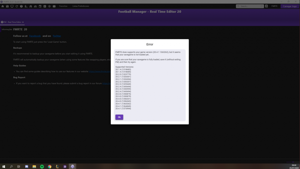Open the Facebook link
This screenshot has height=169, width=300.
click(x=35, y=36)
